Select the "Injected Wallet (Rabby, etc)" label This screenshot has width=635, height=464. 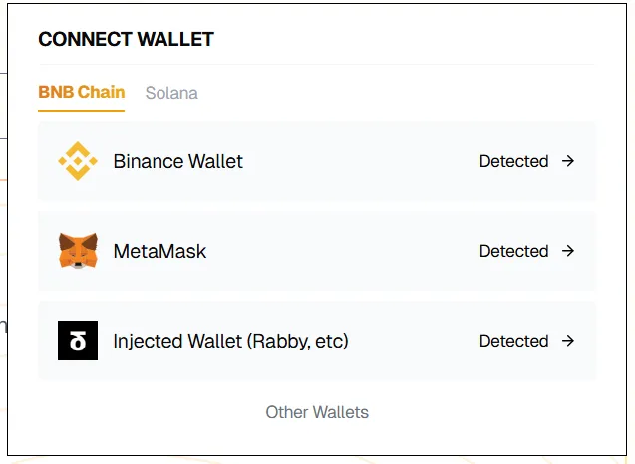pos(230,341)
